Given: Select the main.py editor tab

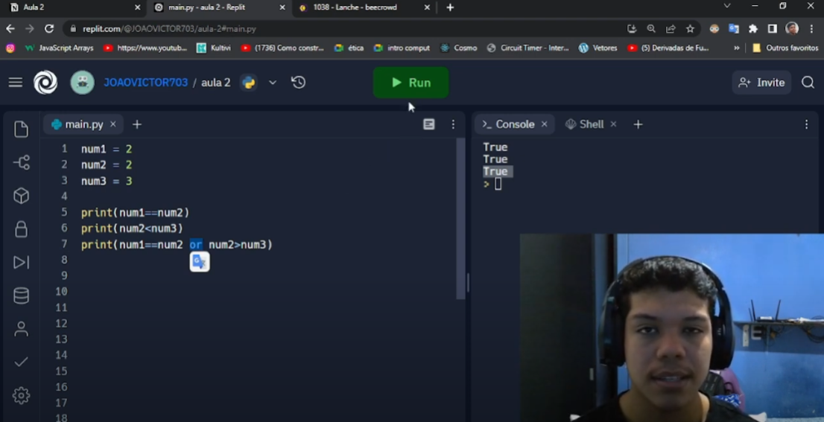Looking at the screenshot, I should (77, 124).
